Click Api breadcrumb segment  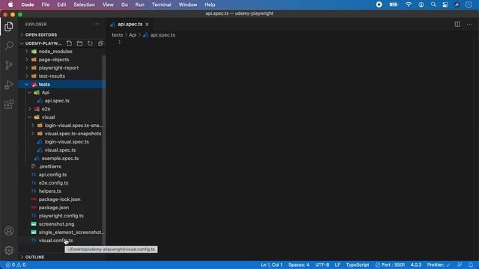(132, 35)
